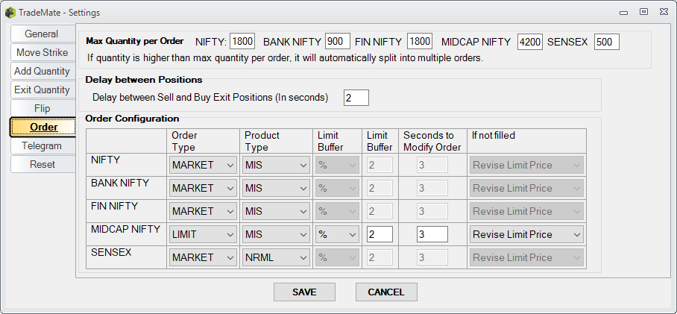677x314 pixels.
Task: Click MIDCAP NIFTY Seconds to Modify Order field
Action: tap(432, 234)
